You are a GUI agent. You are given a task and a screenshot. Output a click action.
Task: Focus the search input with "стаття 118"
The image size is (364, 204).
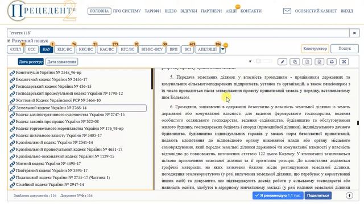(x=178, y=33)
